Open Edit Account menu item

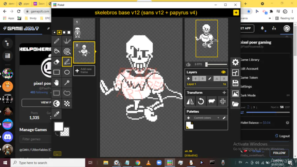coord(249,69)
